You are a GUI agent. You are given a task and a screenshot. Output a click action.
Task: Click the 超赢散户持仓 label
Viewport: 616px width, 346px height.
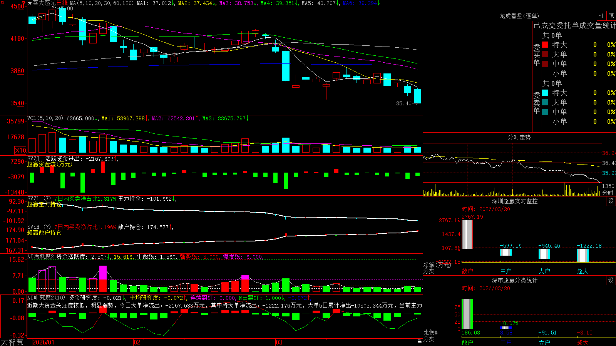pos(44,233)
